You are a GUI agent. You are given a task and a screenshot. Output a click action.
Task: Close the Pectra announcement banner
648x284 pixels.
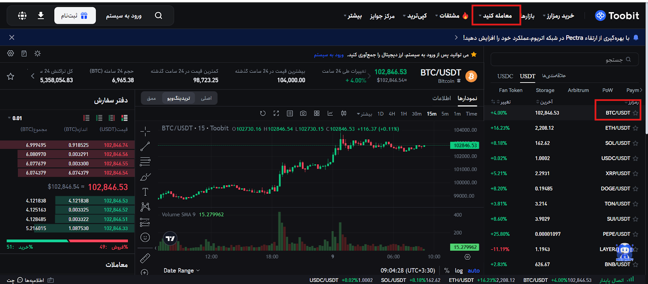[x=12, y=37]
